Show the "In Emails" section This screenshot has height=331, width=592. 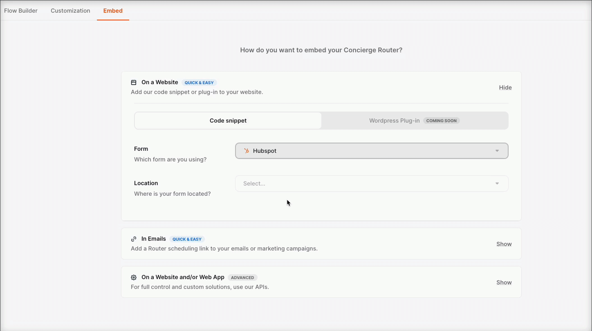[504, 244]
